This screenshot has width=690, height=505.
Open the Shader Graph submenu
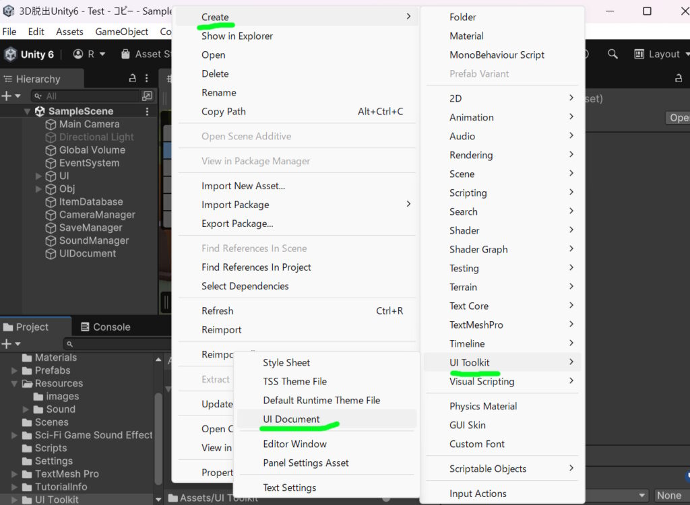[502, 249]
